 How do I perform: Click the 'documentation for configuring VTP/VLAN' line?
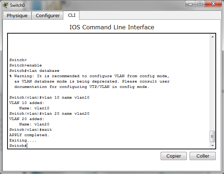(82, 87)
